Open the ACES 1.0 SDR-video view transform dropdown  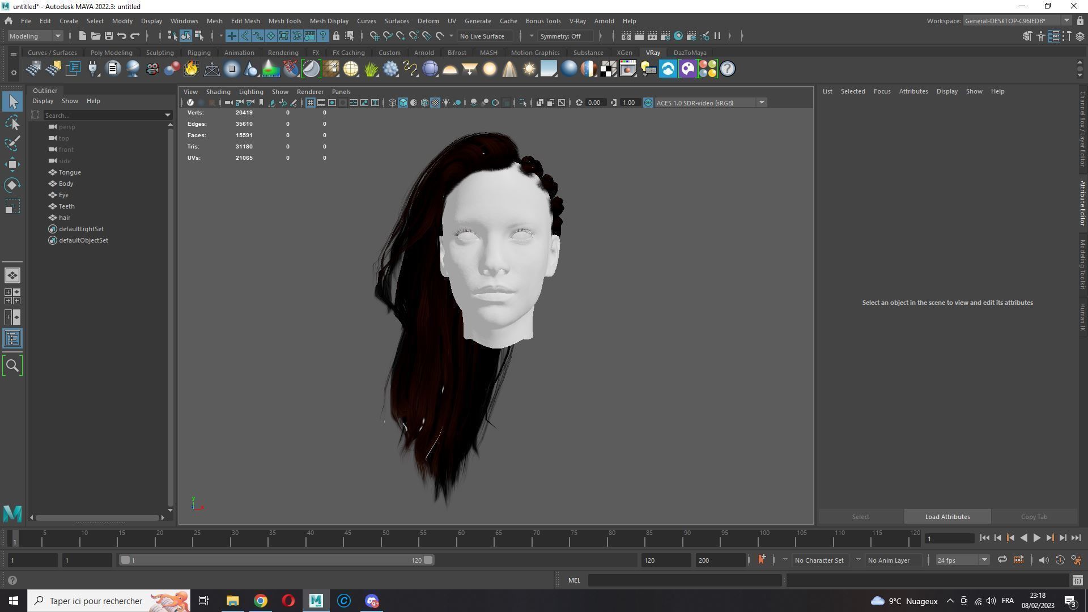point(711,103)
